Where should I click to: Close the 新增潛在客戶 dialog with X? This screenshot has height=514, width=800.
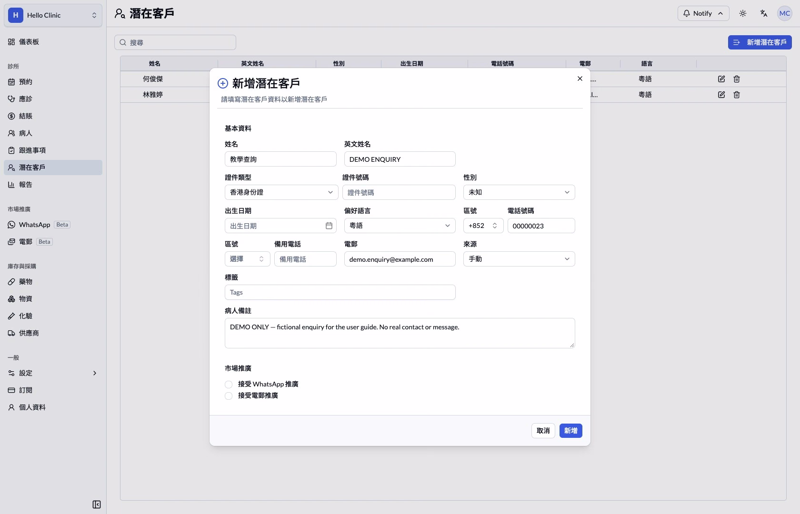[580, 79]
